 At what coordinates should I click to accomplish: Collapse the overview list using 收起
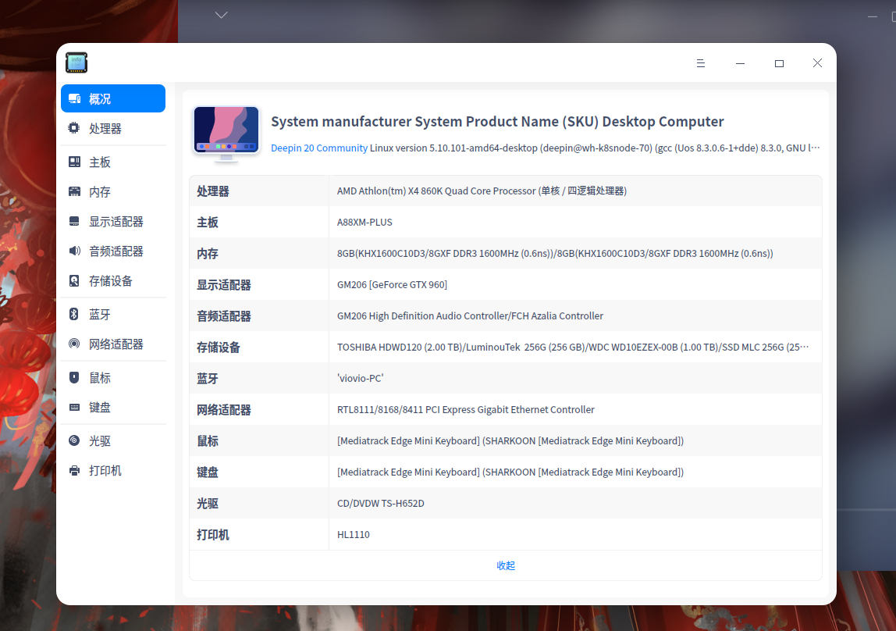click(x=505, y=565)
